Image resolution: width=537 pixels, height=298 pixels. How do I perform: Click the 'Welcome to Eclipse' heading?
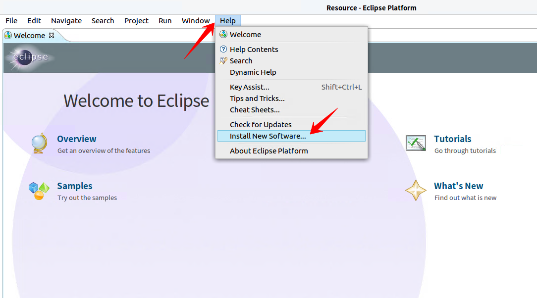(136, 101)
